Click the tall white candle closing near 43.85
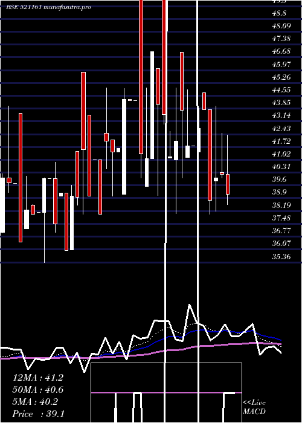This screenshot has height=423, width=302. coord(124,147)
